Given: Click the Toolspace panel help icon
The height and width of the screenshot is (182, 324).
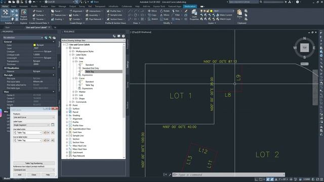Looking at the screenshot, I should tap(124, 36).
